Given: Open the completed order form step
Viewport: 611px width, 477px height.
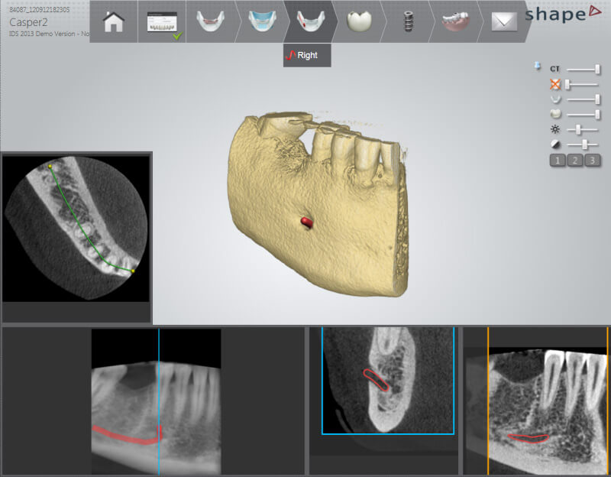Looking at the screenshot, I should [x=162, y=22].
